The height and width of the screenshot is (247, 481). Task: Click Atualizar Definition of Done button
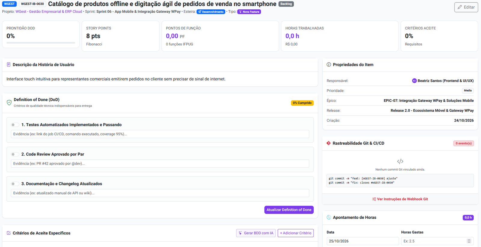tap(289, 210)
